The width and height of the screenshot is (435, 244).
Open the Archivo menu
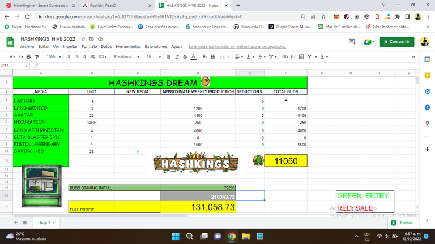point(27,46)
